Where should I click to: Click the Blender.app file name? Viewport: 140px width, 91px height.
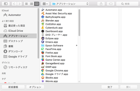tap(52, 21)
